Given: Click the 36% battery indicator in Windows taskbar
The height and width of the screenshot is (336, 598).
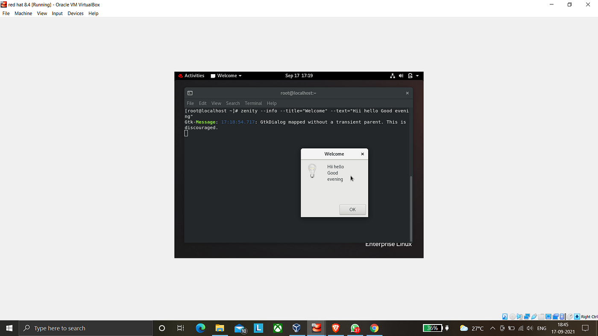Looking at the screenshot, I should click(432, 328).
